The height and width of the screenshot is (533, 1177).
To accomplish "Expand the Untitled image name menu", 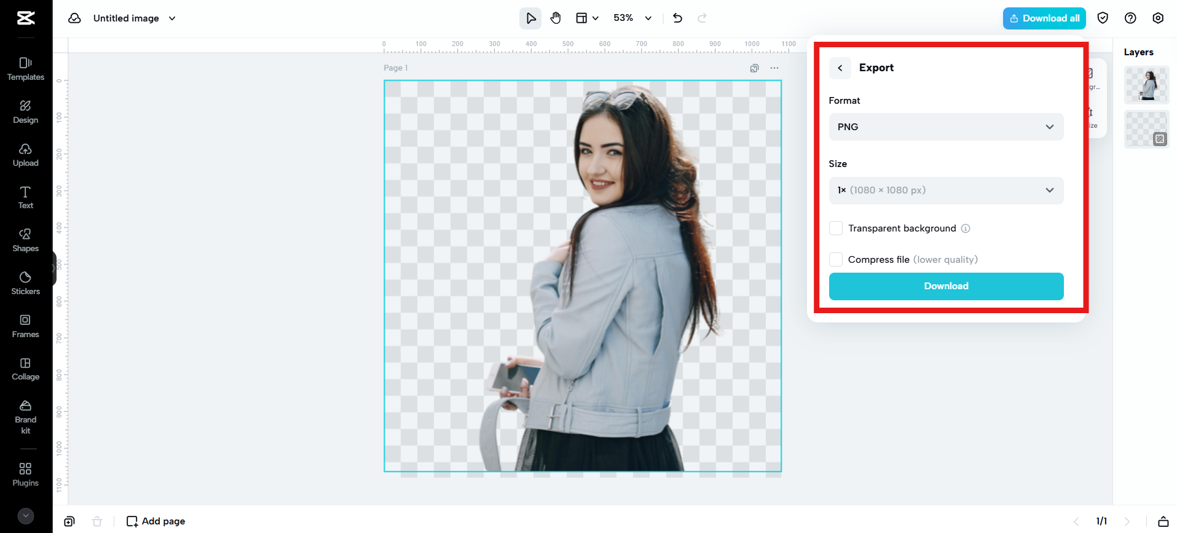I will coord(172,18).
